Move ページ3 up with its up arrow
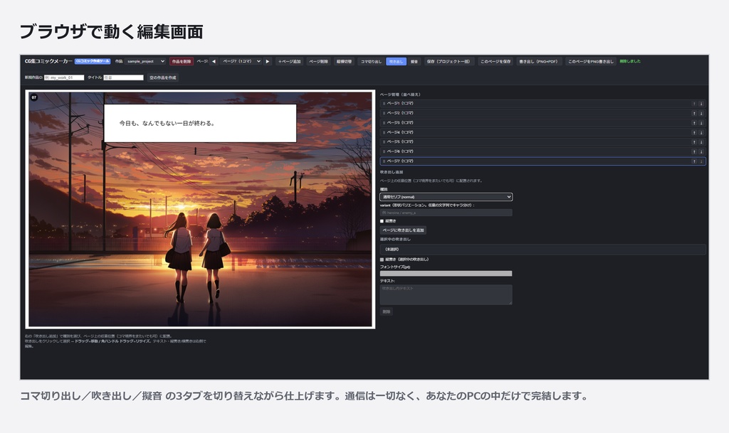This screenshot has width=729, height=433. click(x=694, y=123)
